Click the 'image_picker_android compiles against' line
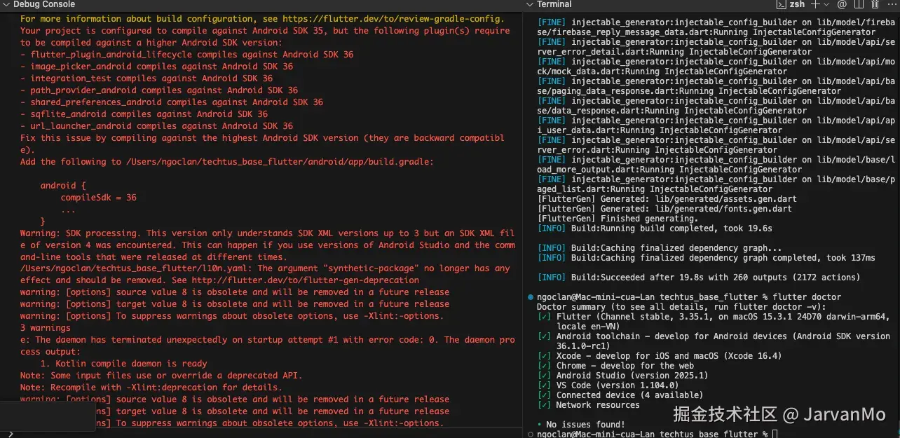This screenshot has width=900, height=438. [x=156, y=66]
